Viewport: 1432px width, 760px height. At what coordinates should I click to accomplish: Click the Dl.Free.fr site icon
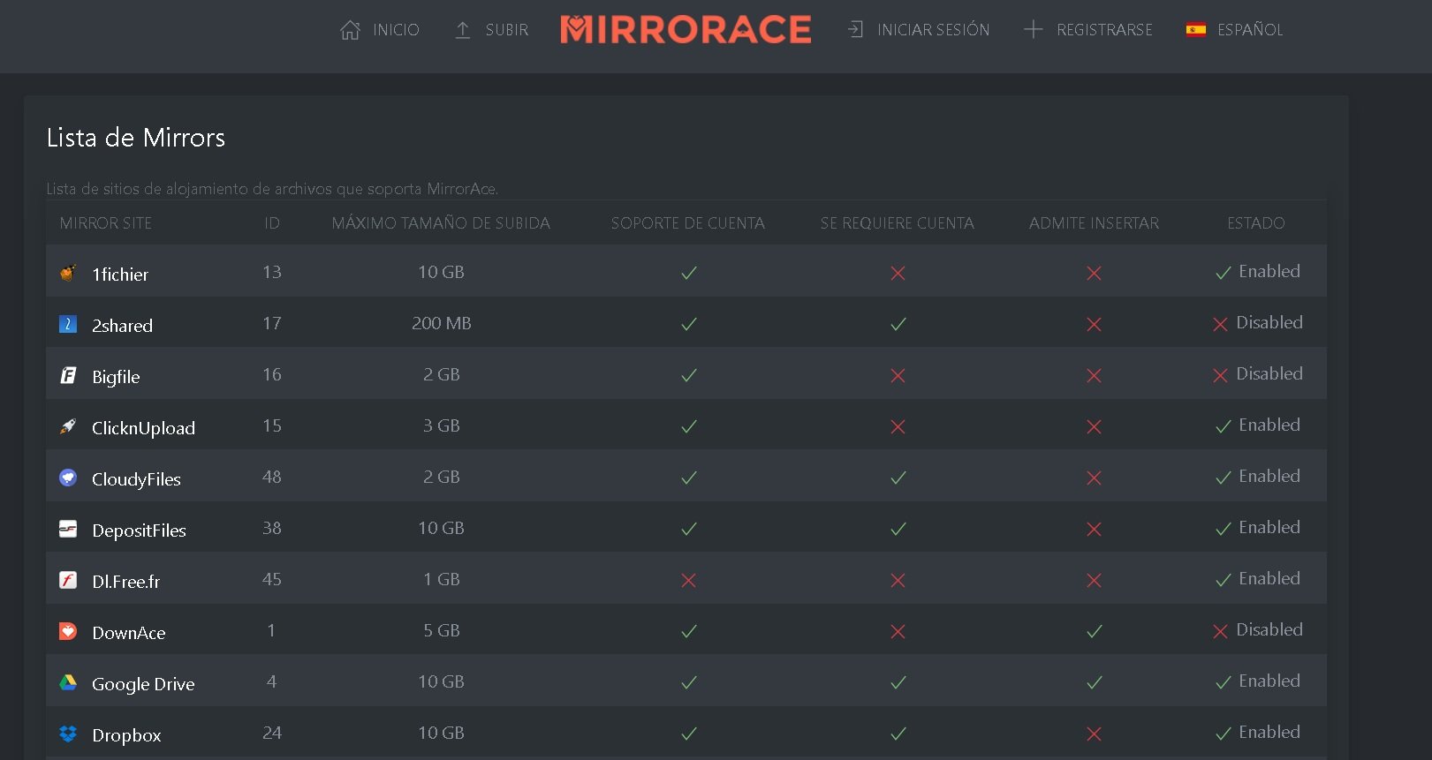68,580
